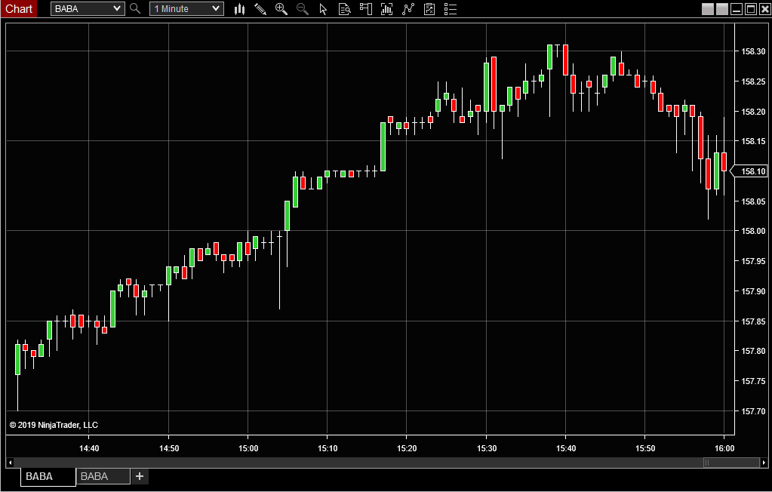This screenshot has height=492, width=772.
Task: Click the second gray window link button
Action: coord(722,9)
